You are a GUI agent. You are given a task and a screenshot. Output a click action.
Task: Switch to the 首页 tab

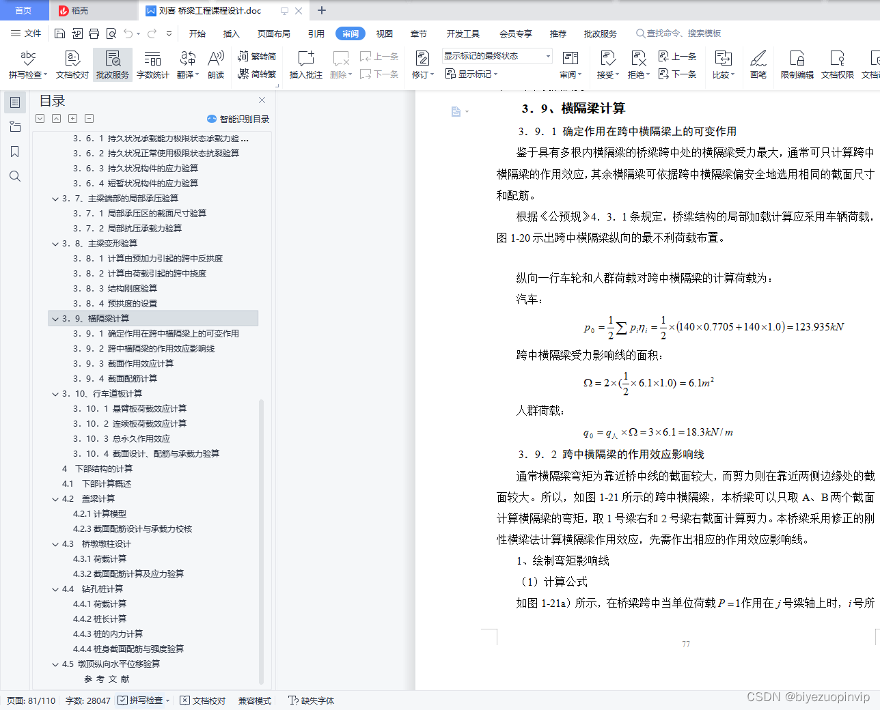point(24,10)
